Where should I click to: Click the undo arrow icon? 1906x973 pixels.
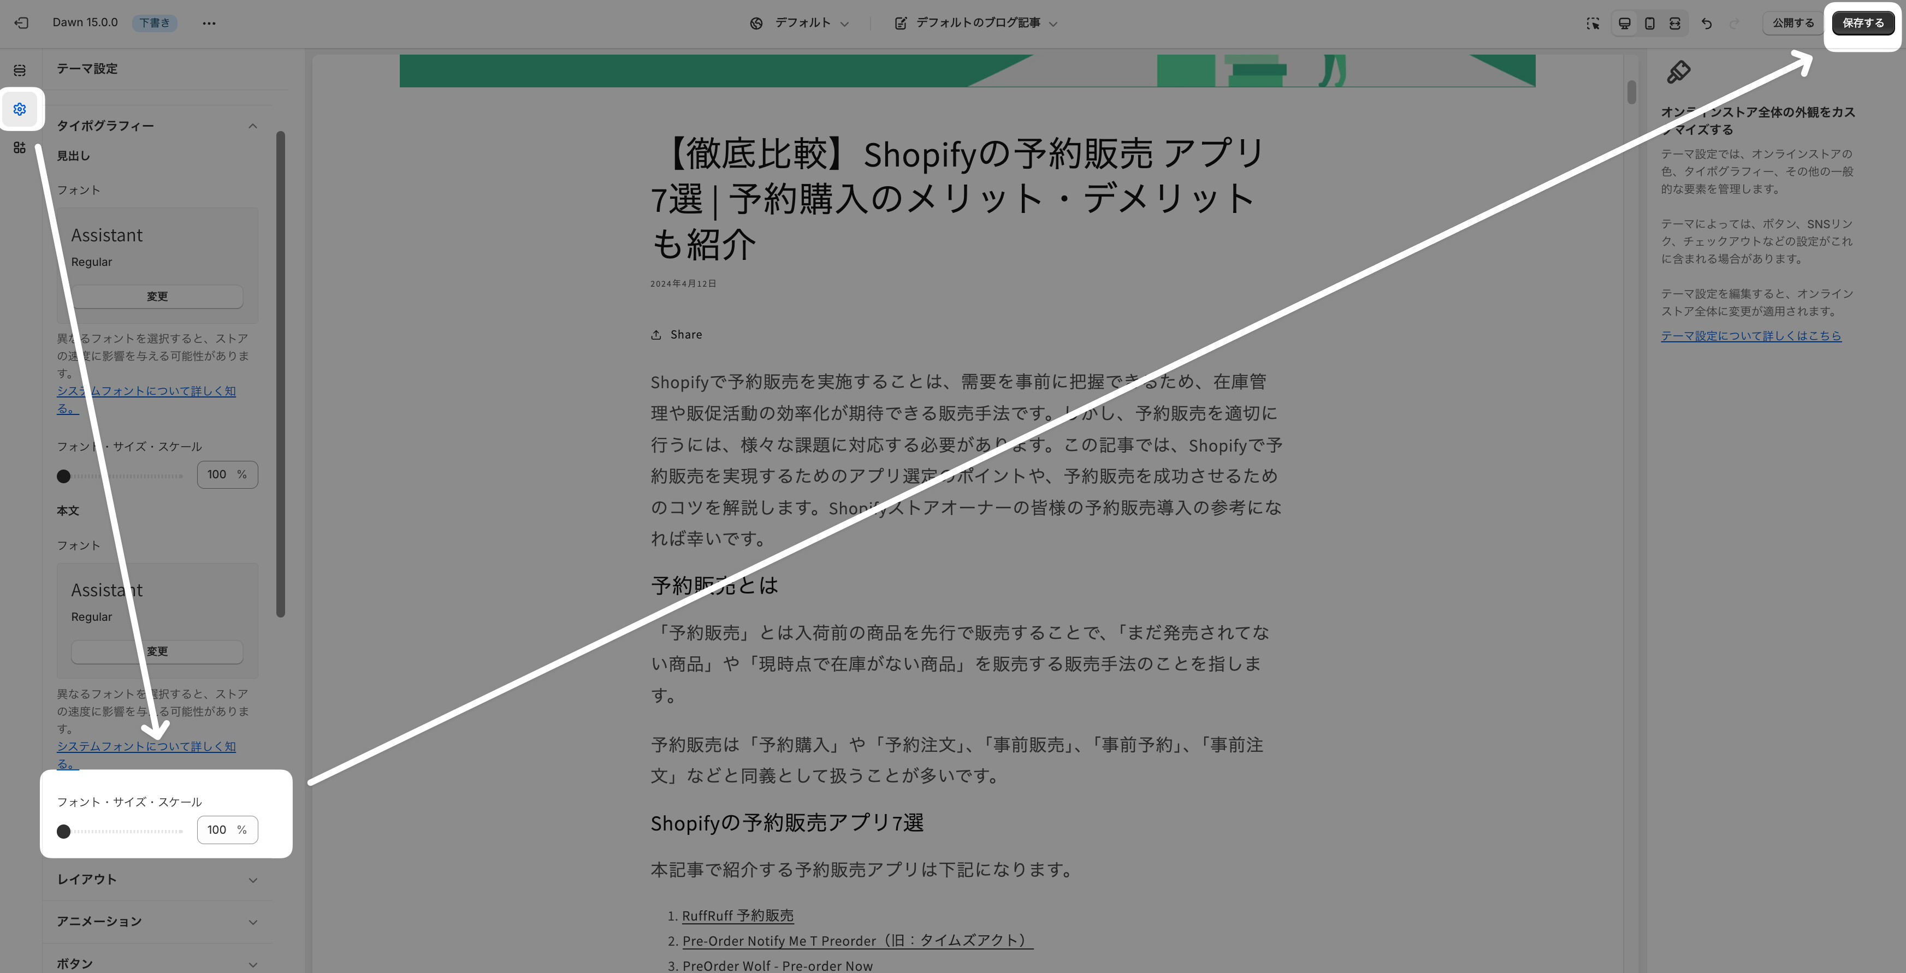[1707, 23]
